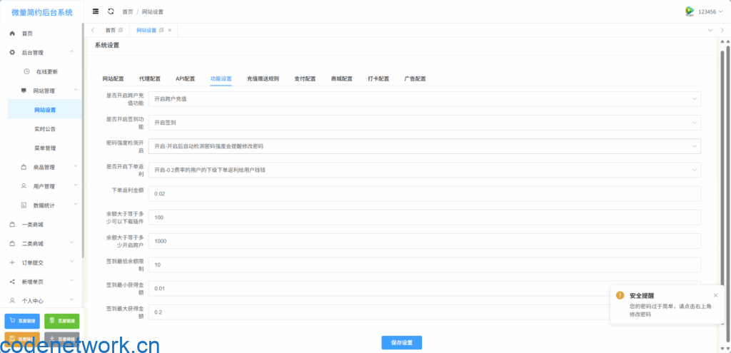
Task: Open the 是否开启签到功能 dropdown
Action: click(x=424, y=123)
